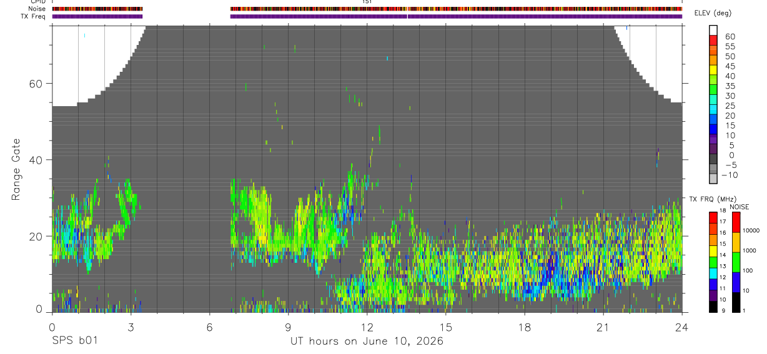
Task: Select the red 10000 level in NOISE scale
Action: pyautogui.click(x=736, y=222)
